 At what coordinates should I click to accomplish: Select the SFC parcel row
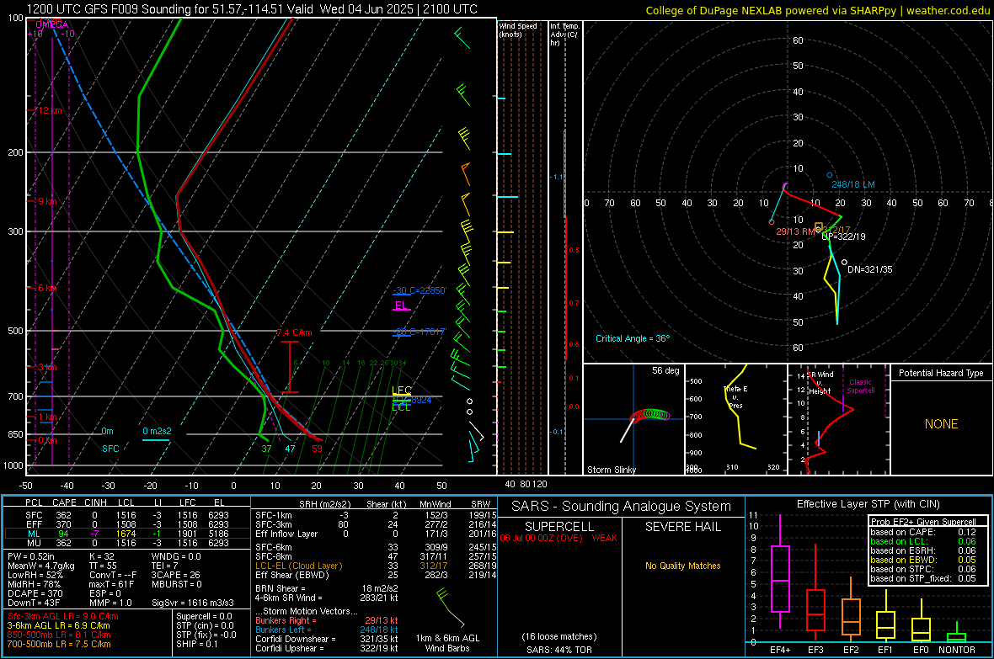pyautogui.click(x=127, y=515)
